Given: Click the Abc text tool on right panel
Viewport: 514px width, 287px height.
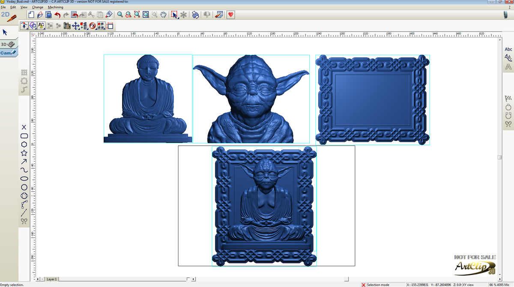Looking at the screenshot, I should click(x=508, y=50).
